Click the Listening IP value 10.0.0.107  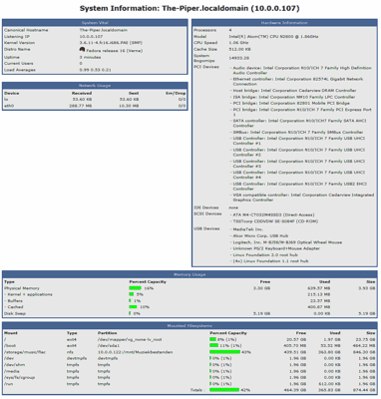click(x=91, y=37)
